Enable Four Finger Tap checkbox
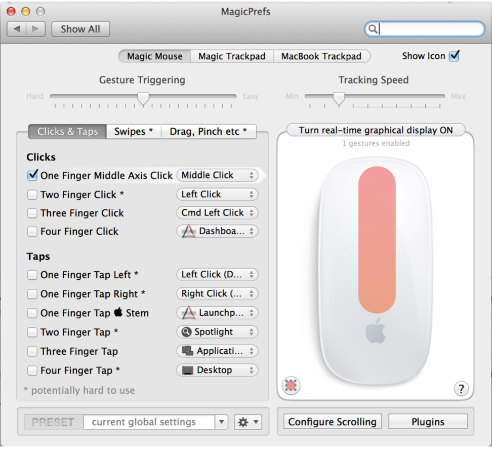Viewport: 492px width, 450px height. pos(32,370)
